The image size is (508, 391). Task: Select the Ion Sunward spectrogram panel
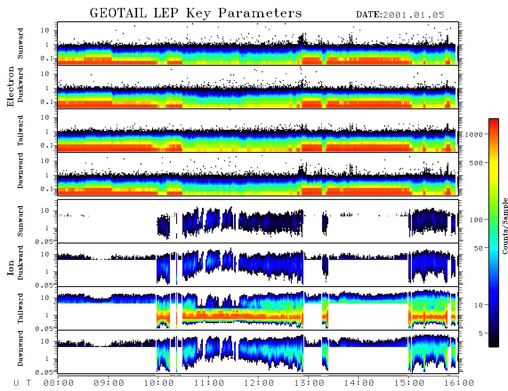click(258, 221)
